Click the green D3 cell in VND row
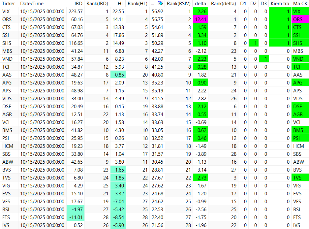Screen dimensions: 309x229 [264, 59]
